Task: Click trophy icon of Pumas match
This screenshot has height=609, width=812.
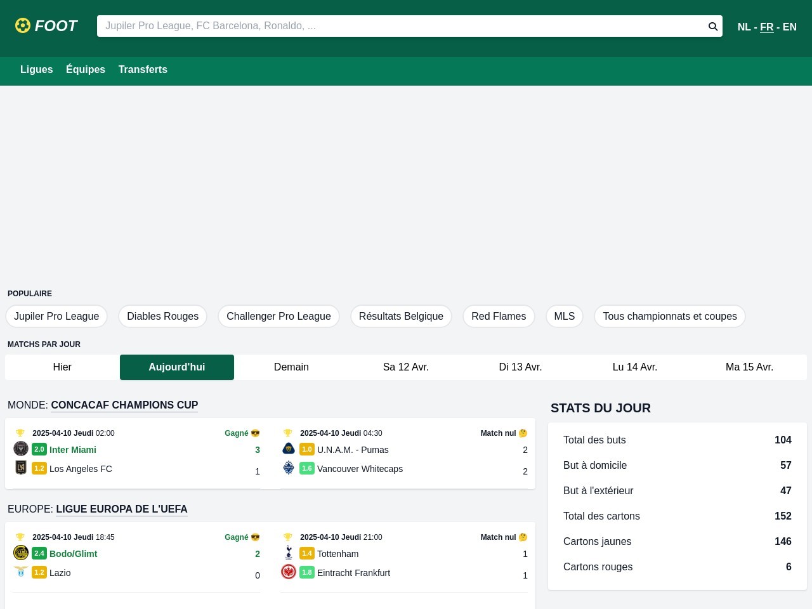Action: [x=288, y=433]
